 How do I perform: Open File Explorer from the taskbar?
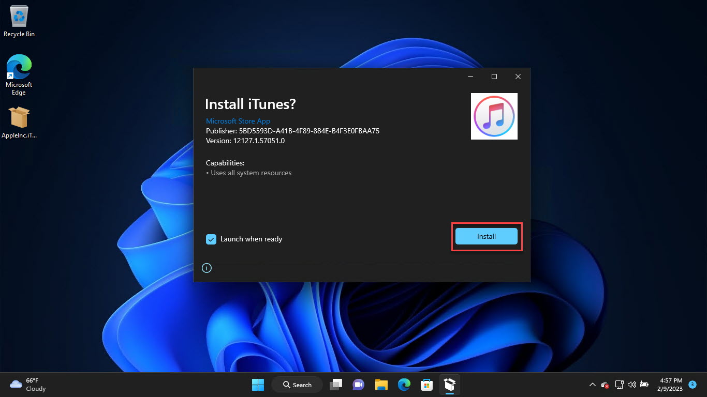point(381,385)
